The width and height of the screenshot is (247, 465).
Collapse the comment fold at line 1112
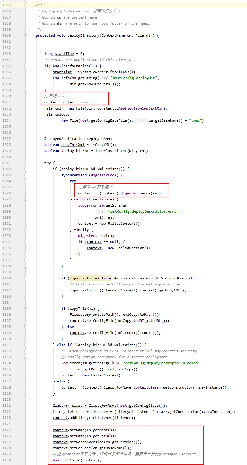point(26,351)
